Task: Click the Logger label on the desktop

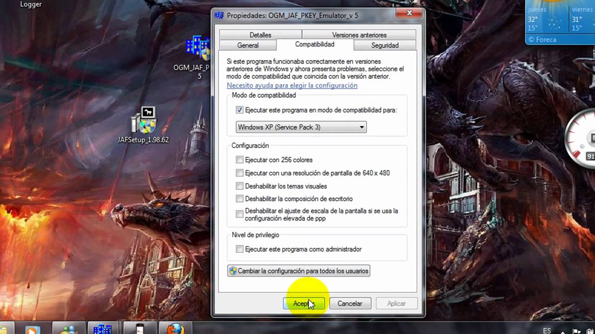Action: pos(31,4)
